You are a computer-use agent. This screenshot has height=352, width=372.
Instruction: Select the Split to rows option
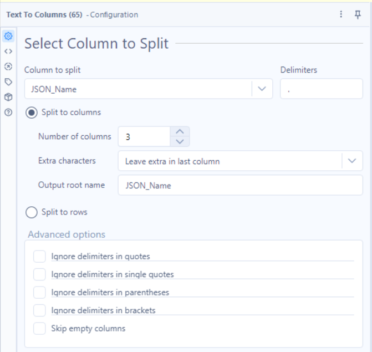point(32,212)
